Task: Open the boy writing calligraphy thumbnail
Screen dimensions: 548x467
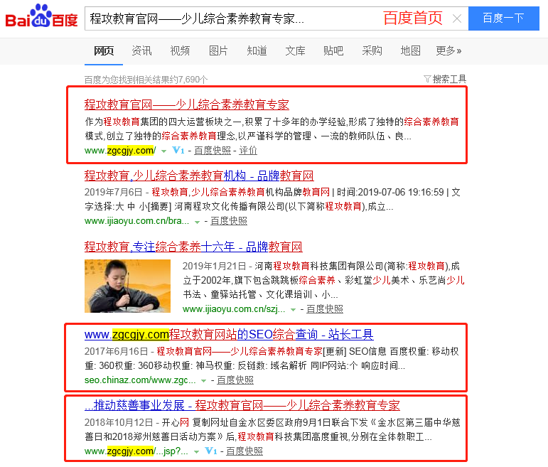Action: tap(127, 286)
